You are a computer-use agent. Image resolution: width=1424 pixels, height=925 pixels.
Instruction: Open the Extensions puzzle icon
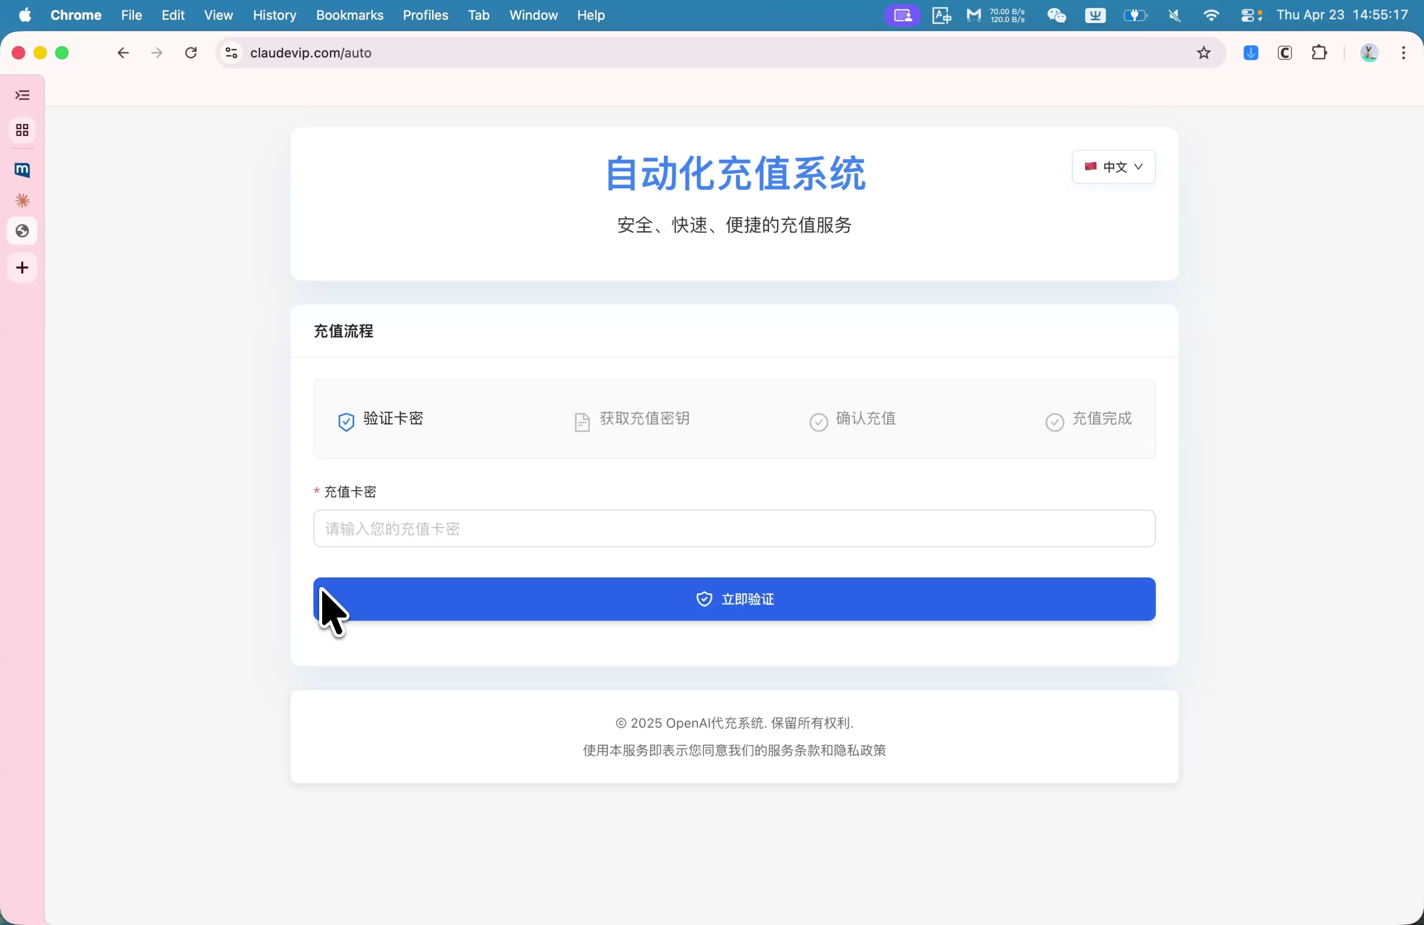[1319, 53]
